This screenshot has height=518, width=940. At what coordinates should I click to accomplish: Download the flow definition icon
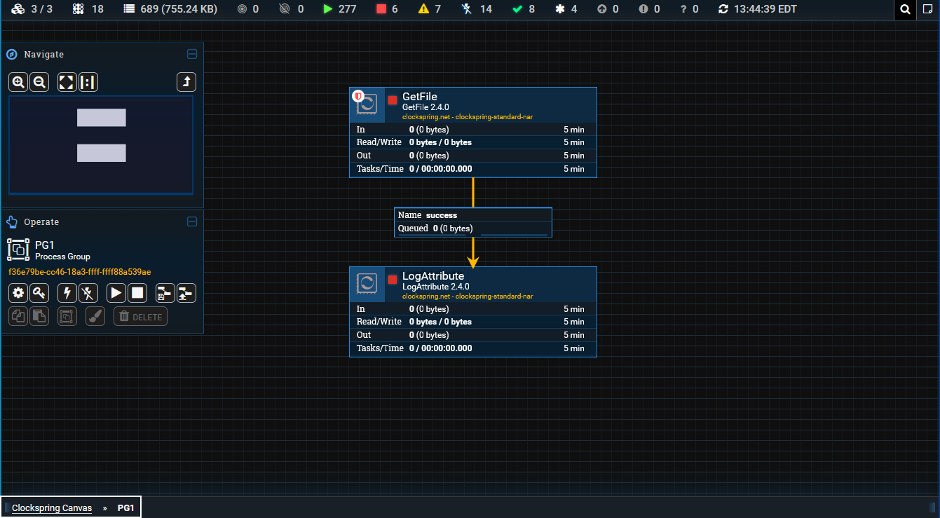(x=165, y=293)
